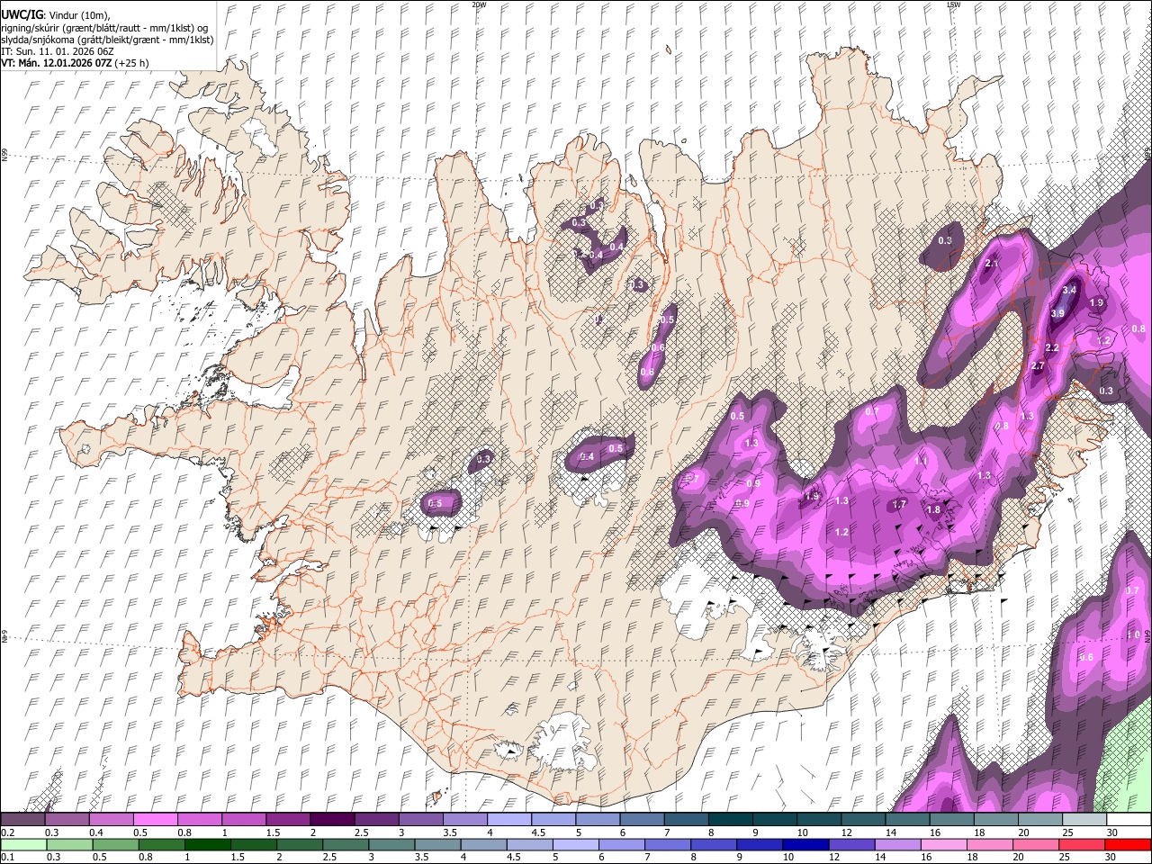
Task: Click the upper-legend scale label '0.2'
Action: click(x=8, y=832)
